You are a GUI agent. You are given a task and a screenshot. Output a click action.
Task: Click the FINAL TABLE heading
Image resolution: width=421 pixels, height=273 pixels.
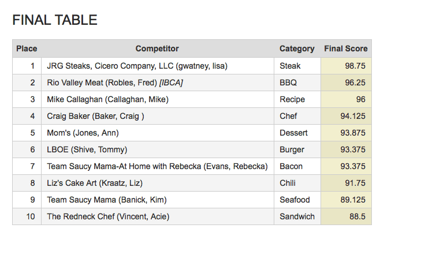coord(55,20)
